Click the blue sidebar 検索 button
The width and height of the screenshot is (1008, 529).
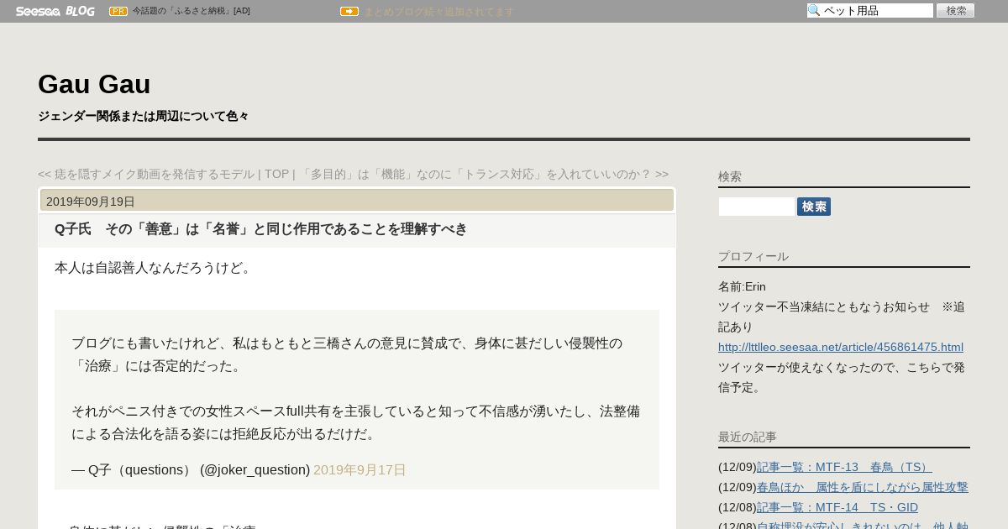(814, 207)
